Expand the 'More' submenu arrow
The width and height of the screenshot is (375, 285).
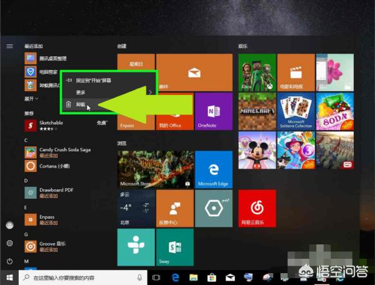[x=150, y=92]
